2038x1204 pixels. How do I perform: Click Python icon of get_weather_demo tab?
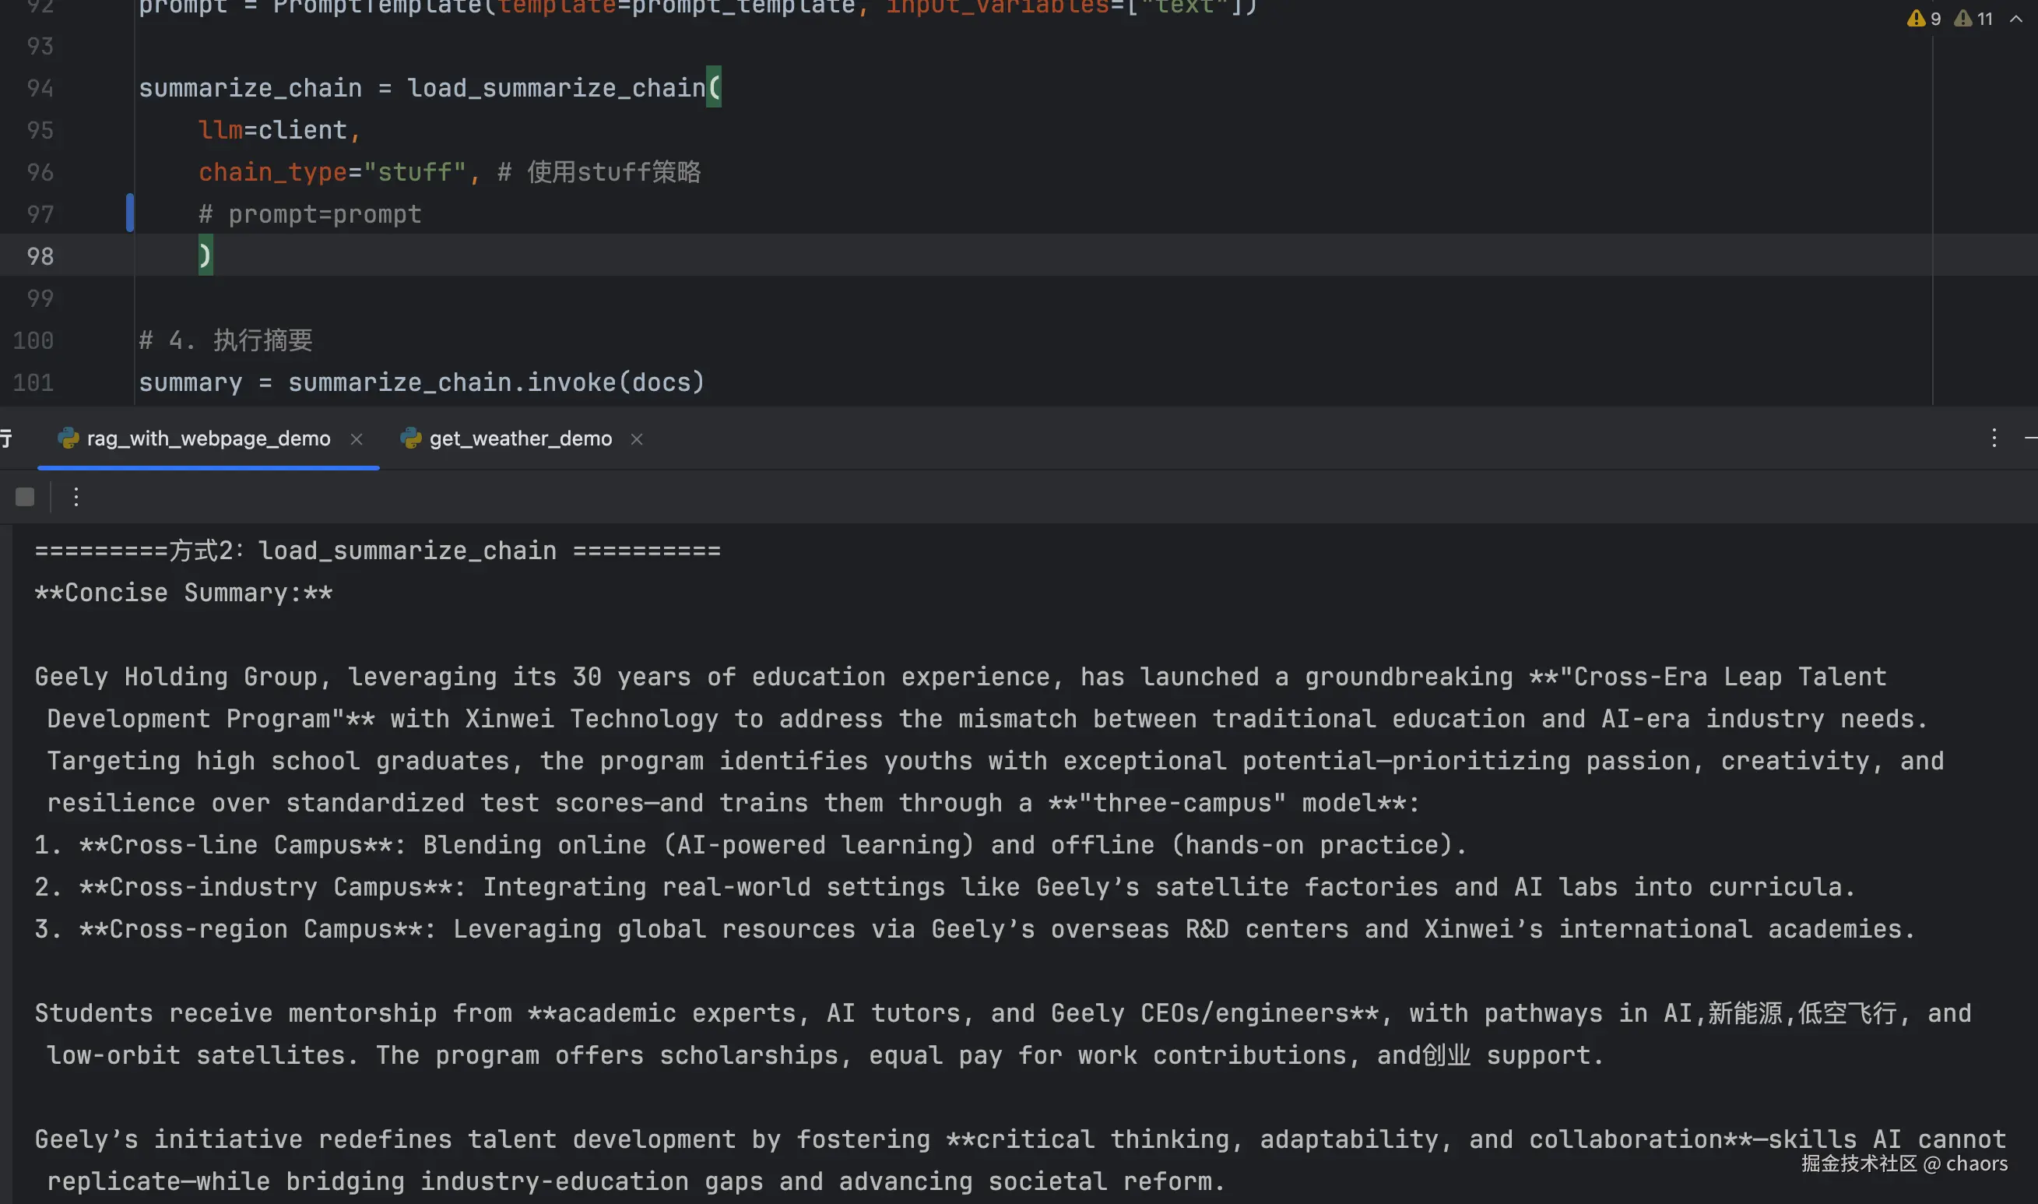[411, 438]
